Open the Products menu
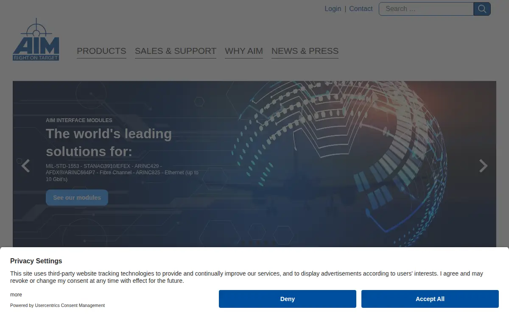The image size is (509, 318). pyautogui.click(x=101, y=51)
